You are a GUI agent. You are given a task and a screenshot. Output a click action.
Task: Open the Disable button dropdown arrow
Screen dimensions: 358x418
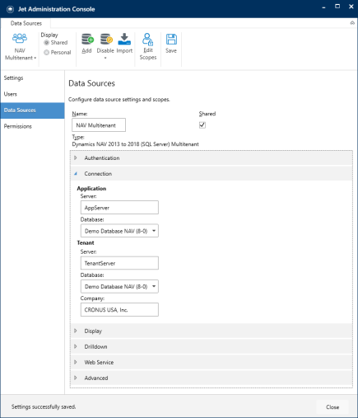(105, 58)
